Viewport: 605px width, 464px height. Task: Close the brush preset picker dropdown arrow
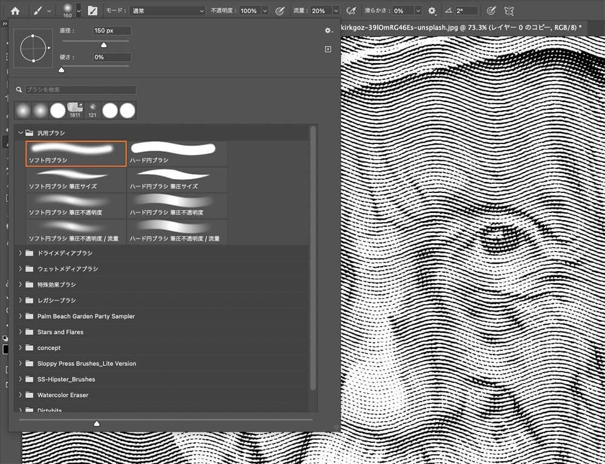pyautogui.click(x=79, y=11)
